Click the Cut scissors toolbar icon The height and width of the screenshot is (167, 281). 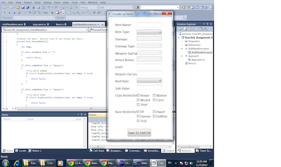click(x=33, y=8)
